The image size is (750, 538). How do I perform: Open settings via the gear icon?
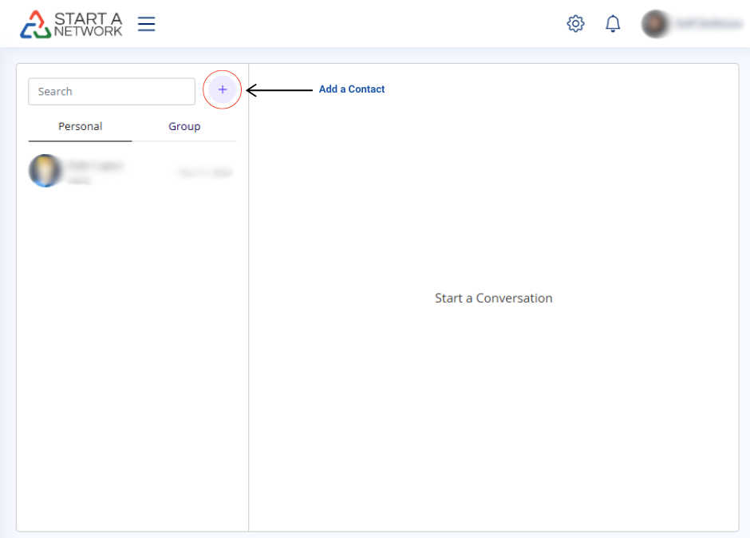(575, 24)
